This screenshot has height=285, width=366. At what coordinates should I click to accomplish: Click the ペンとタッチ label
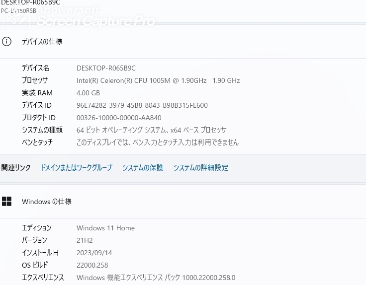point(37,142)
